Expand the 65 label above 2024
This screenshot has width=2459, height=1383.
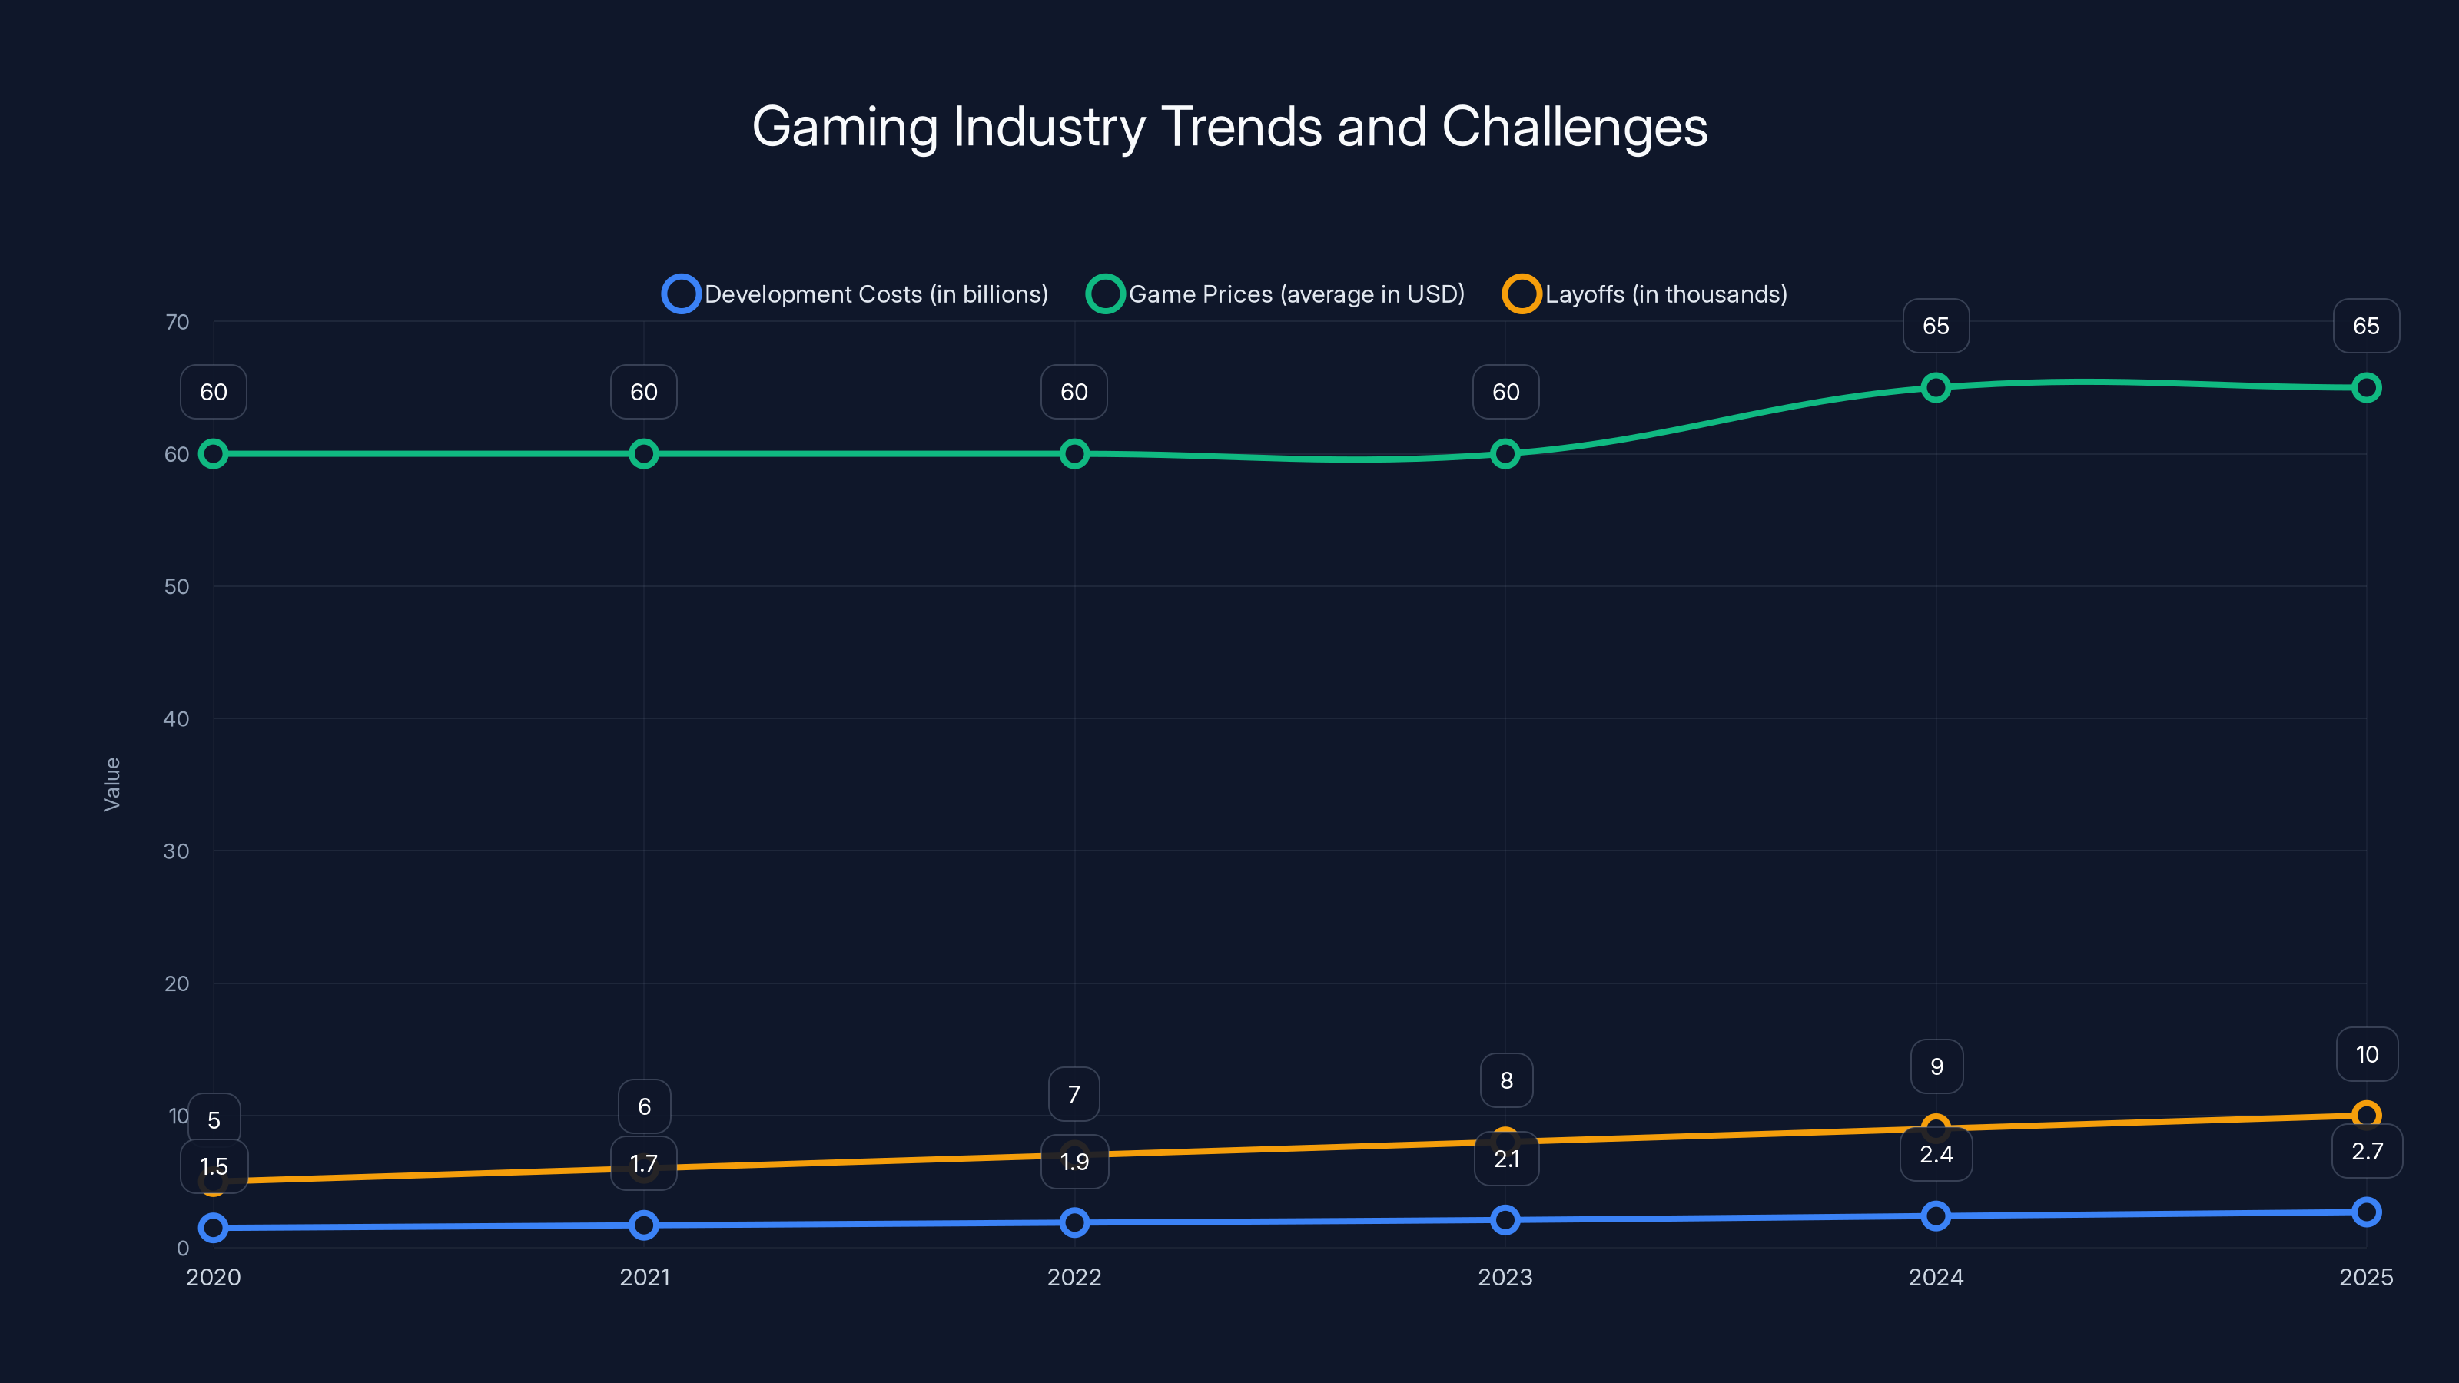click(1936, 326)
